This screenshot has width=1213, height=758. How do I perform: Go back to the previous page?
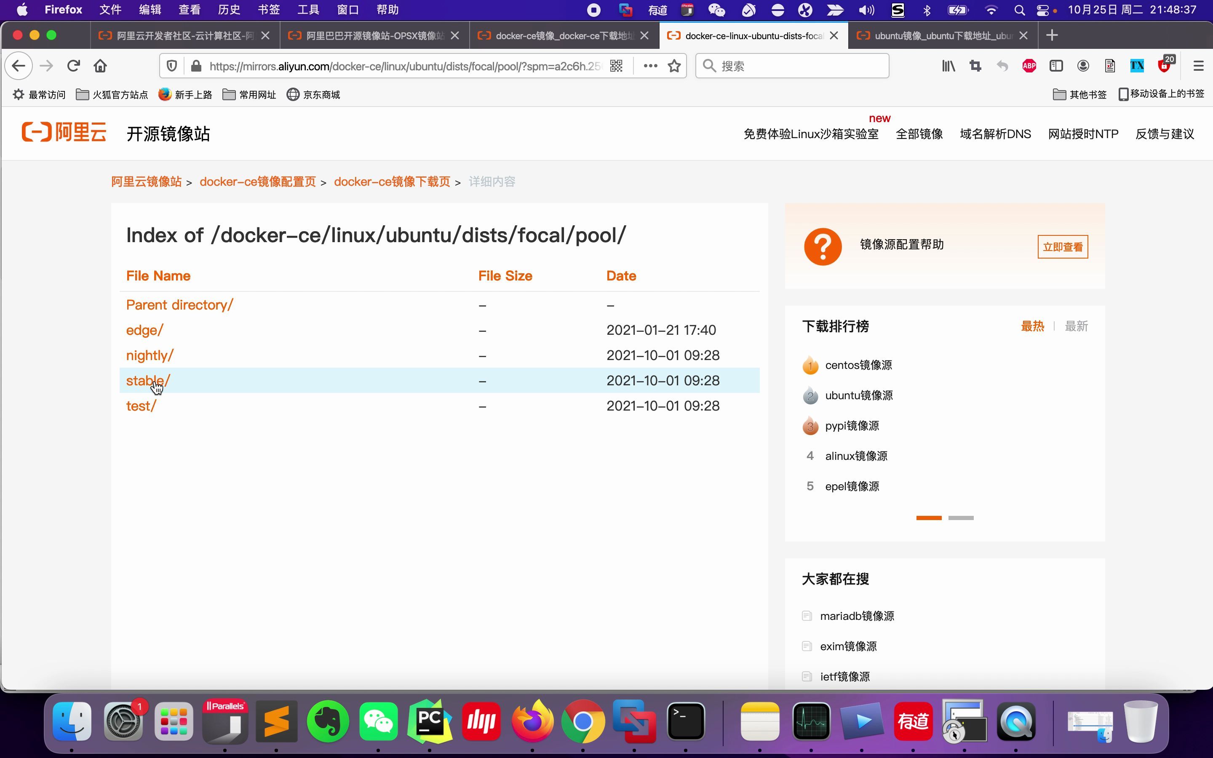(19, 66)
